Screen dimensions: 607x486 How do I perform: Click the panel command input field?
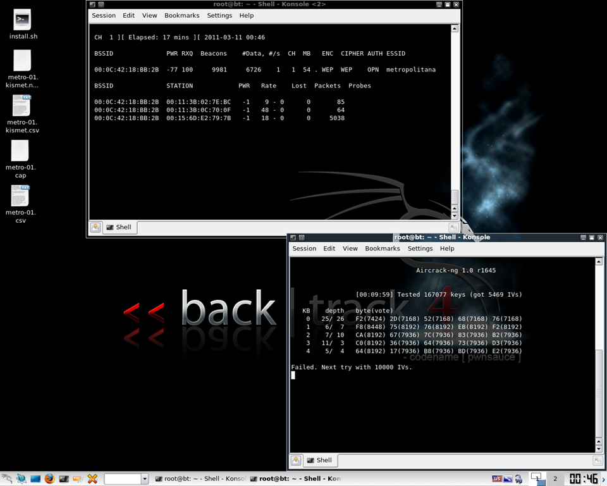tap(122, 479)
